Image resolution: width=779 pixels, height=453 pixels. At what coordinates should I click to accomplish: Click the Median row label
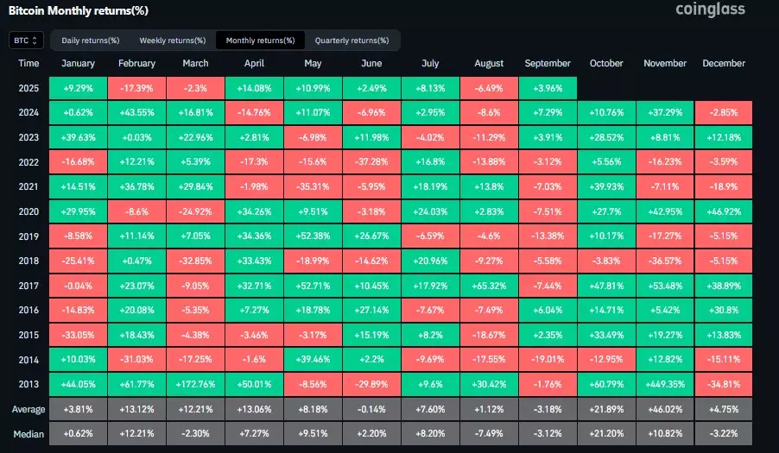tap(28, 434)
